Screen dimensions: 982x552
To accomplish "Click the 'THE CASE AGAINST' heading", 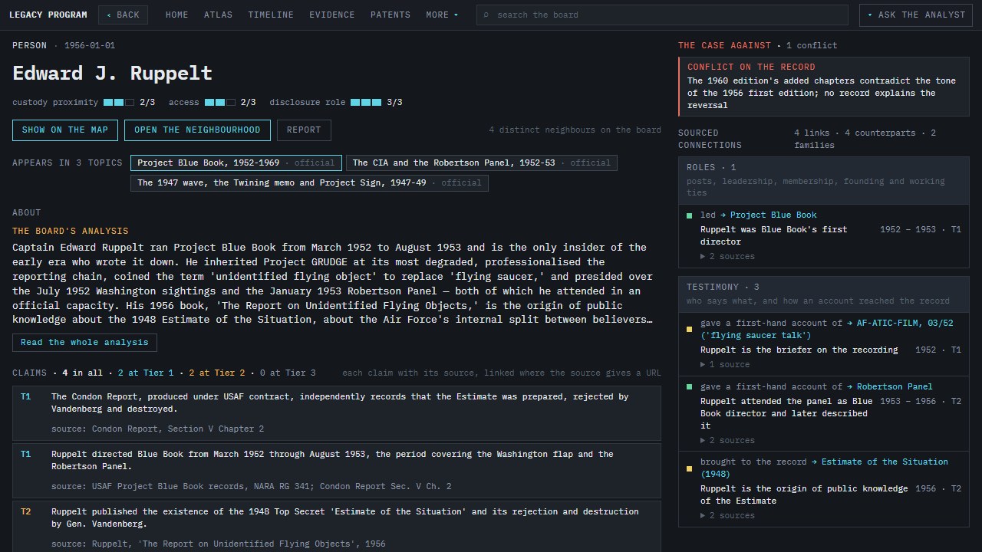I will 724,45.
